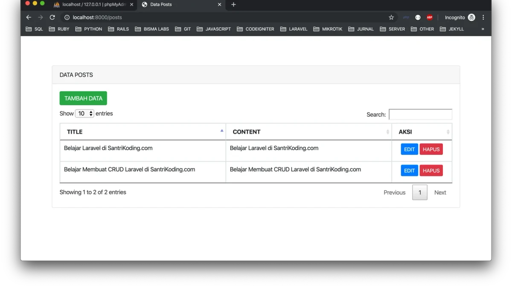Sort the table by TITLE column
Viewport: 512px width, 288px height.
point(143,132)
